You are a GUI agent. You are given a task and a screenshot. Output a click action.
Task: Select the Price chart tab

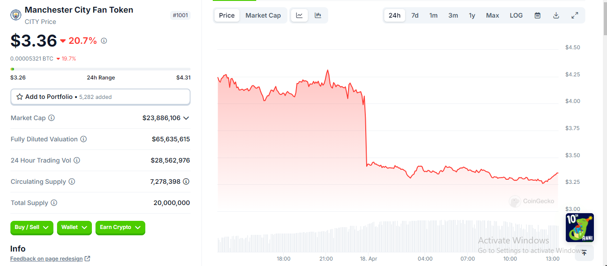(x=227, y=15)
